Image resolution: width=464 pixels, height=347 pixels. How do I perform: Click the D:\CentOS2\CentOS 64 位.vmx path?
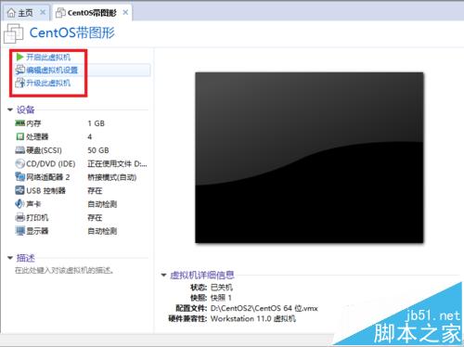(x=264, y=308)
